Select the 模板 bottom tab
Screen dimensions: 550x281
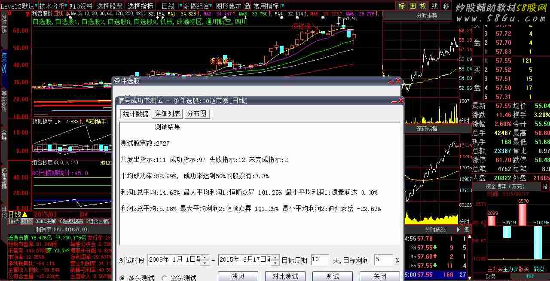click(x=27, y=221)
